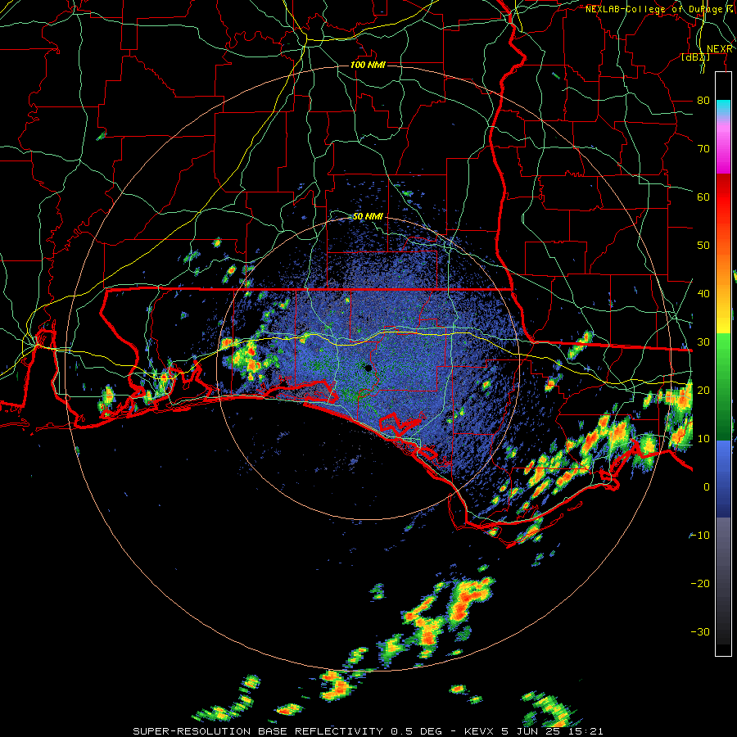Click the red segment of the color bar
This screenshot has width=737, height=737.
[x=724, y=197]
